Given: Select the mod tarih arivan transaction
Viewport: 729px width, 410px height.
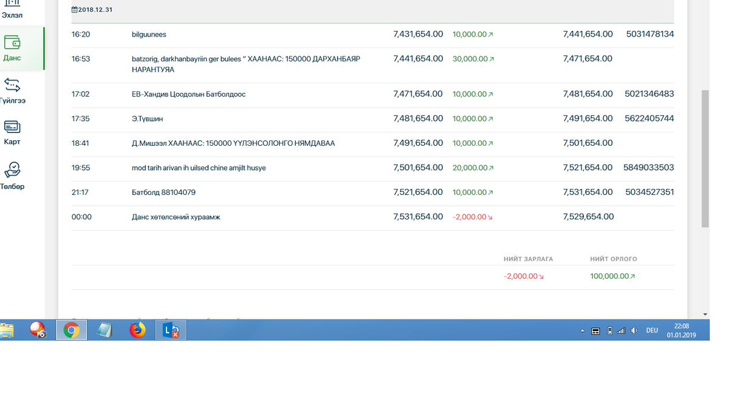Looking at the screenshot, I should tap(372, 168).
